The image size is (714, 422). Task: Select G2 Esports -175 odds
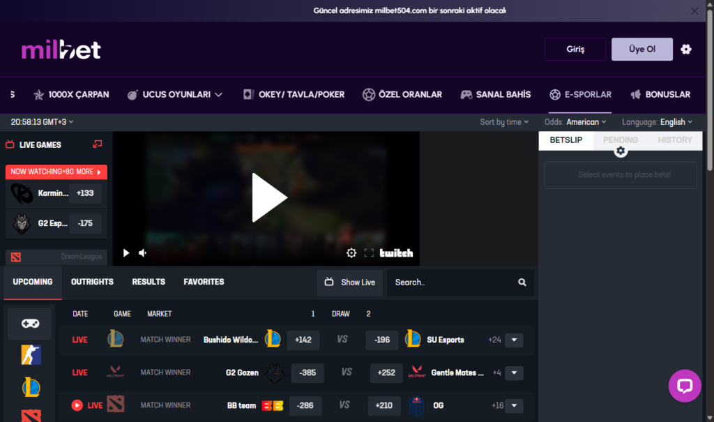click(85, 223)
